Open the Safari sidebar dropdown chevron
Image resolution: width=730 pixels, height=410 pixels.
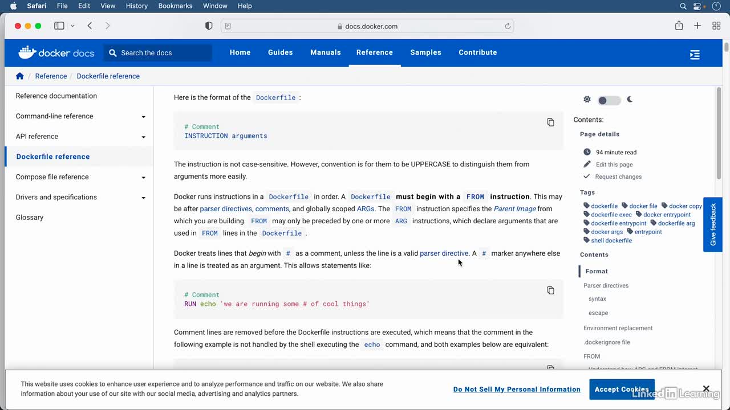(72, 26)
